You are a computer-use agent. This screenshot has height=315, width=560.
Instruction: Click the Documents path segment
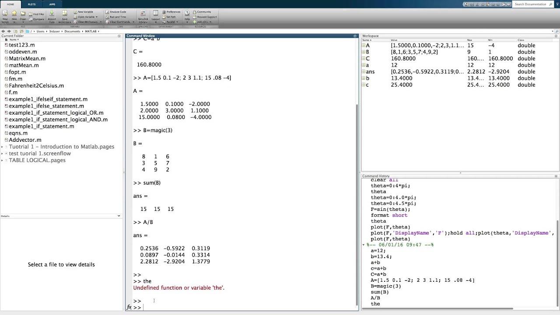pyautogui.click(x=72, y=31)
